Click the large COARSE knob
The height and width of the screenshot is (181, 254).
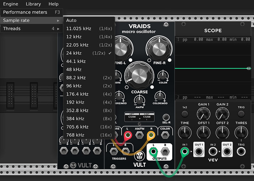139,75
